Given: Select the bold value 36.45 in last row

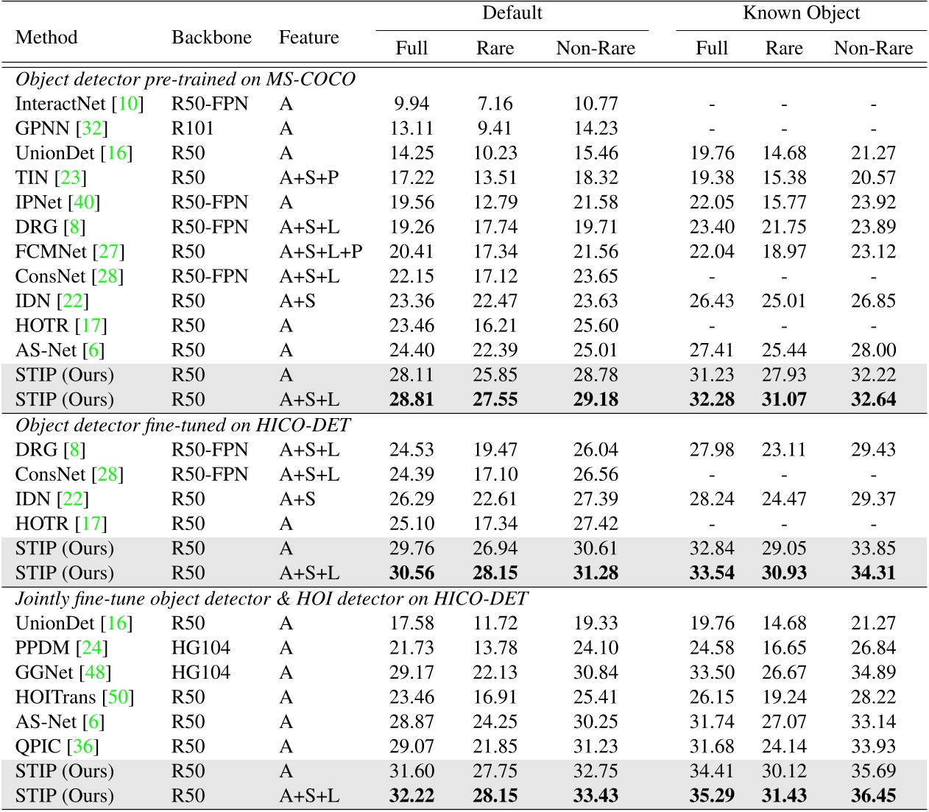Looking at the screenshot, I should pos(873,797).
